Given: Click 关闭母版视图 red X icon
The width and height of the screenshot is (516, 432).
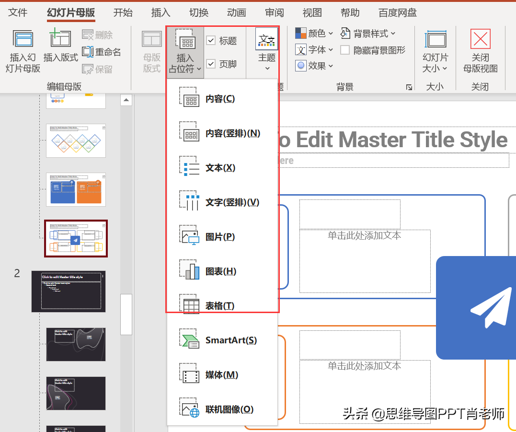Looking at the screenshot, I should [x=480, y=39].
